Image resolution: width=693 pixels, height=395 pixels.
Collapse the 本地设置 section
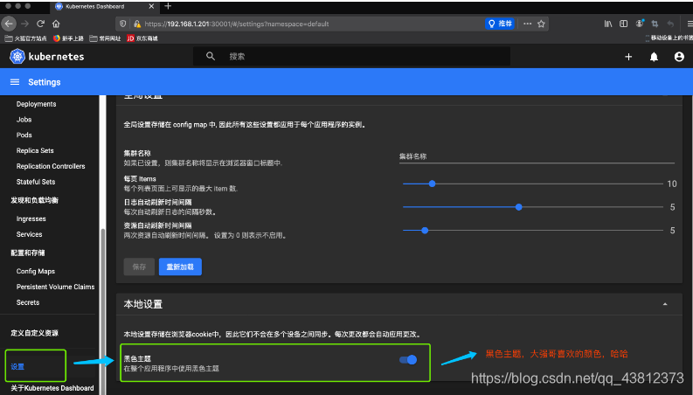[x=665, y=304]
